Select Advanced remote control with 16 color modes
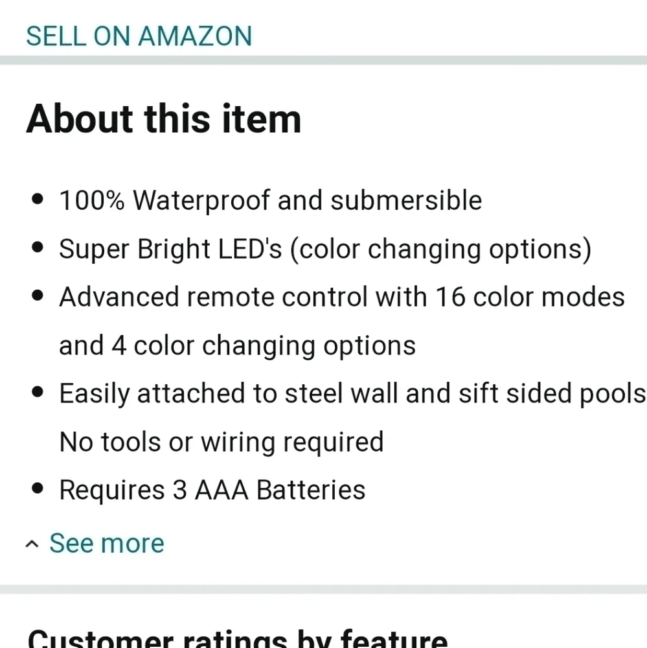This screenshot has height=648, width=647. (341, 297)
